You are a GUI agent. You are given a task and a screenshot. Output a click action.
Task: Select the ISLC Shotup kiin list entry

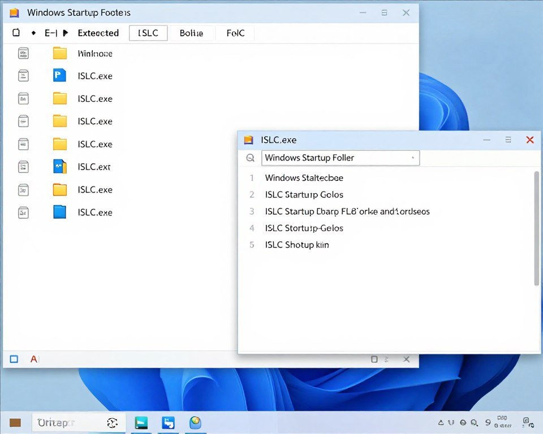point(297,245)
